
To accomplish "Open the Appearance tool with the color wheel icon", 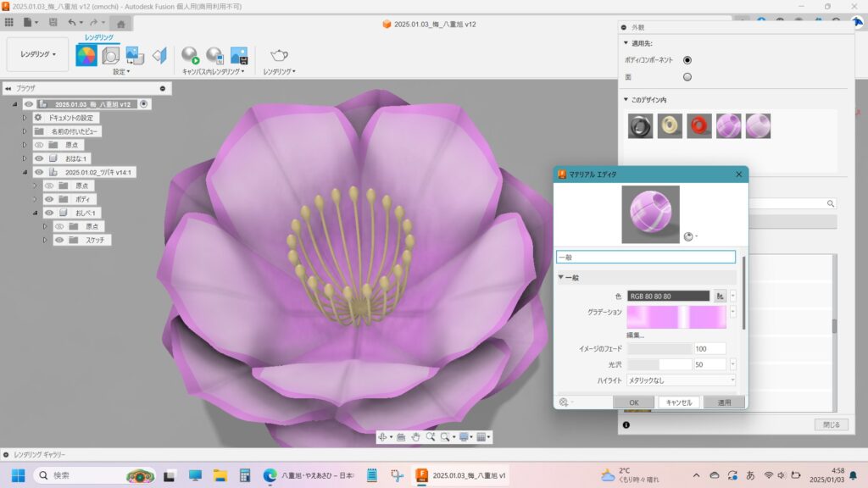I will [x=86, y=56].
